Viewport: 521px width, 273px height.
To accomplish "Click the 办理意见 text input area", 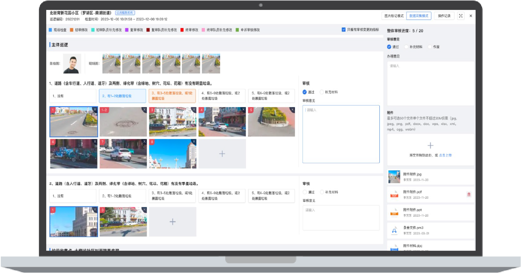I will point(430,84).
